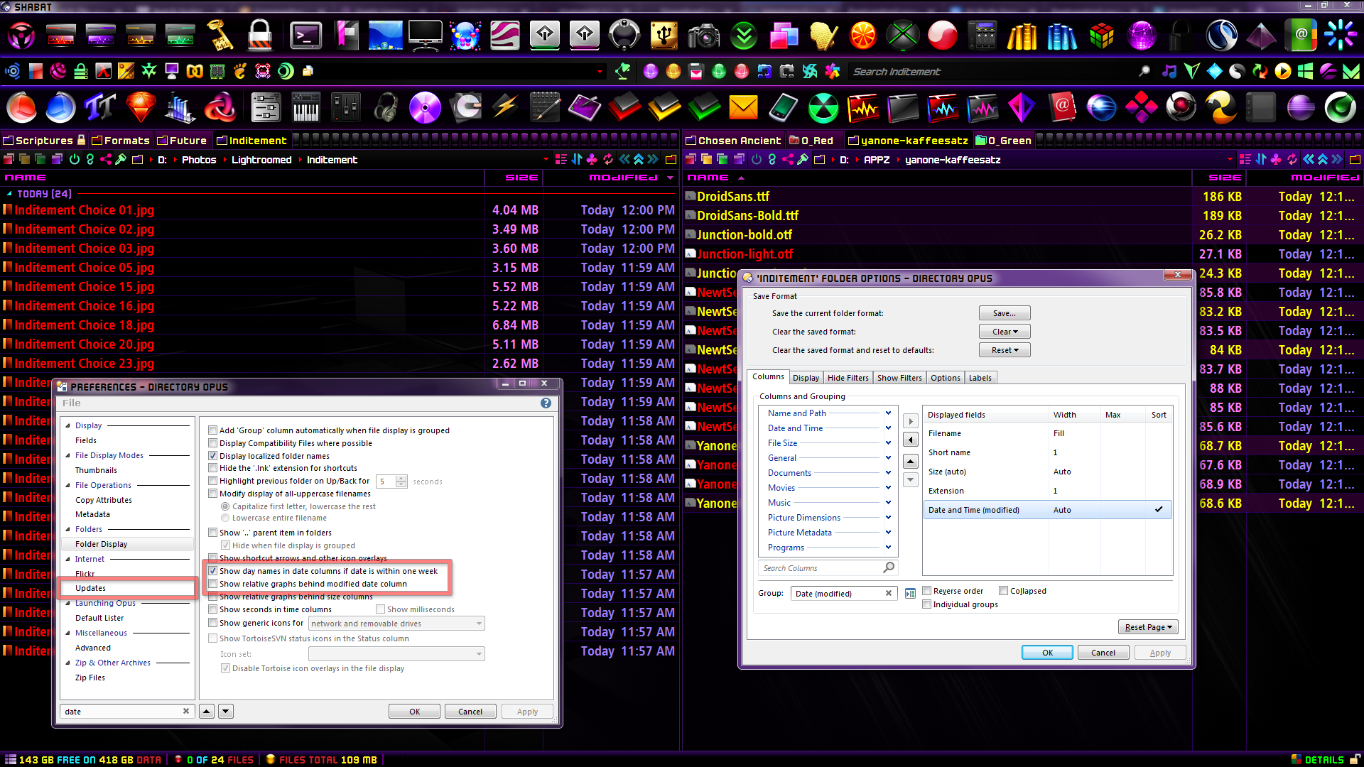This screenshot has height=767, width=1364.
Task: Check 'Hide the .lnk extension for shortcuts'
Action: click(212, 467)
